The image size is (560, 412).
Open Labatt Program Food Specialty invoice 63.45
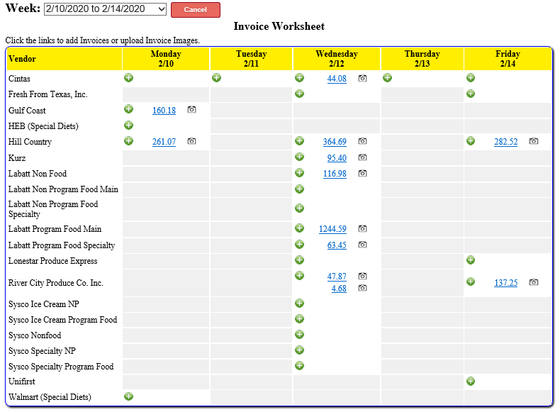pos(337,245)
